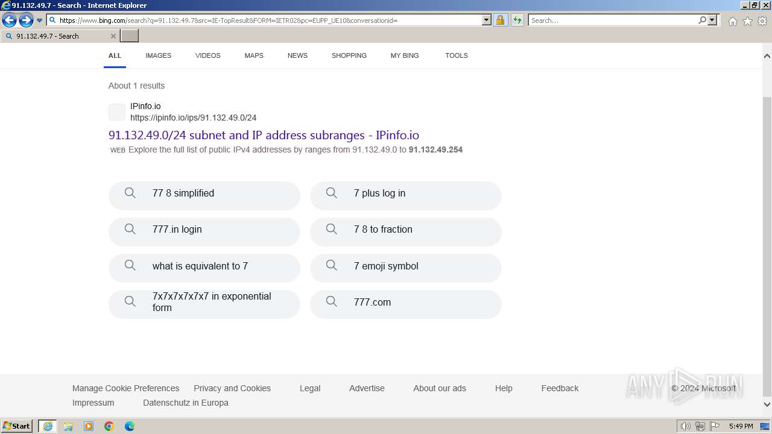Search related '7 8 to fraction'
Image resolution: width=772 pixels, height=434 pixels.
[406, 231]
